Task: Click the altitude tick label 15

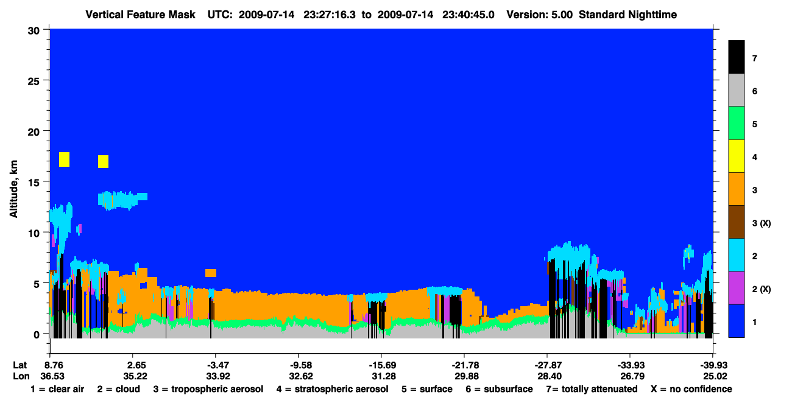Action: click(35, 181)
